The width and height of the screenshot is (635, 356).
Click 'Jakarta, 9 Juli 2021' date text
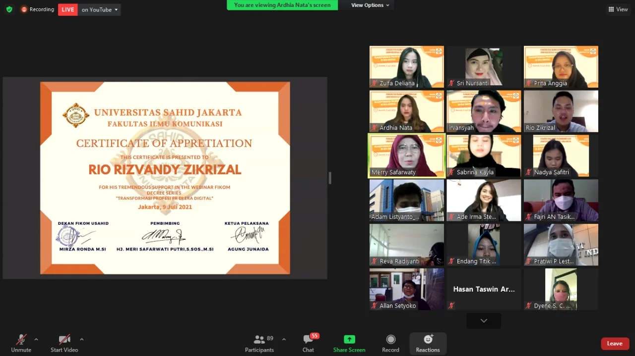[165, 207]
